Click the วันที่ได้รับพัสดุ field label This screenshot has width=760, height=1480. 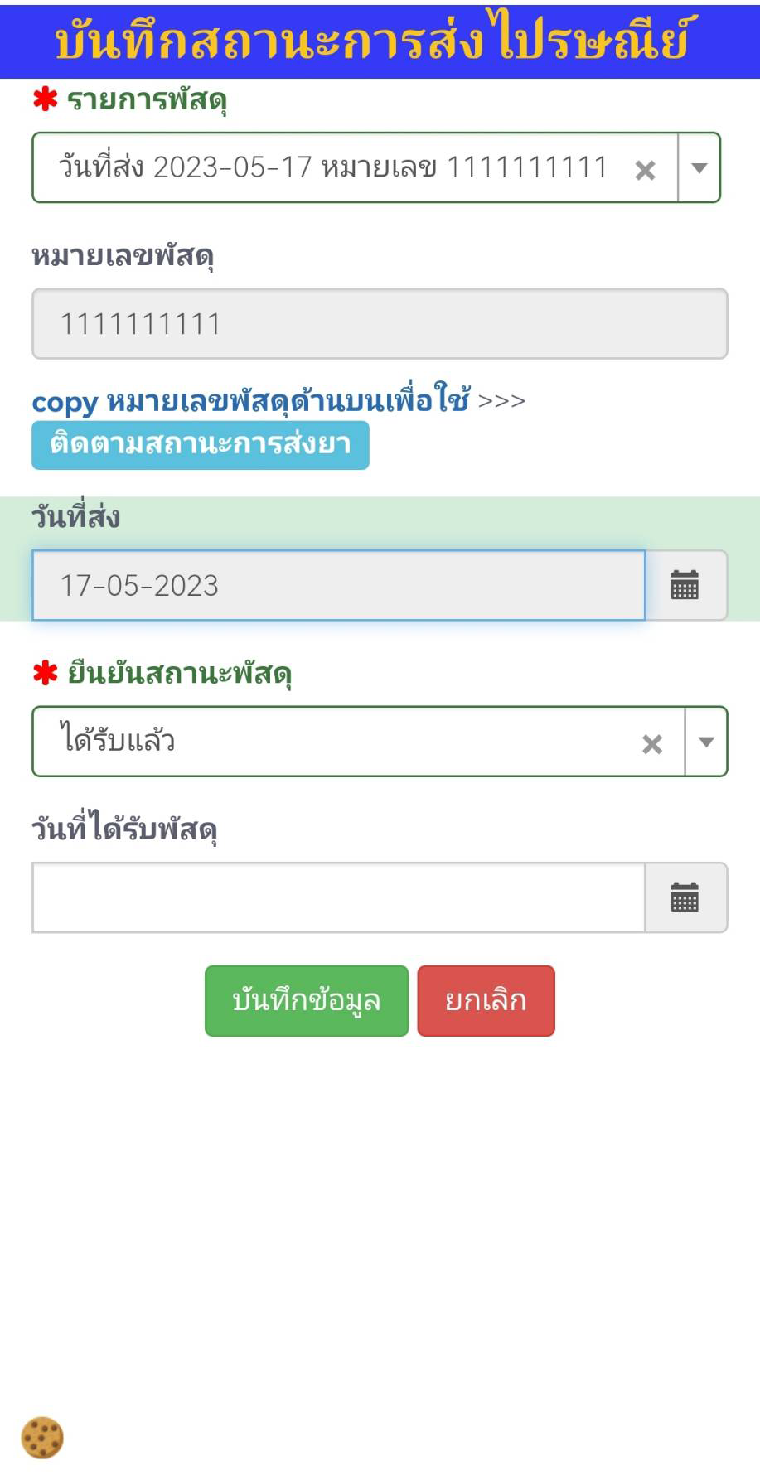click(124, 829)
